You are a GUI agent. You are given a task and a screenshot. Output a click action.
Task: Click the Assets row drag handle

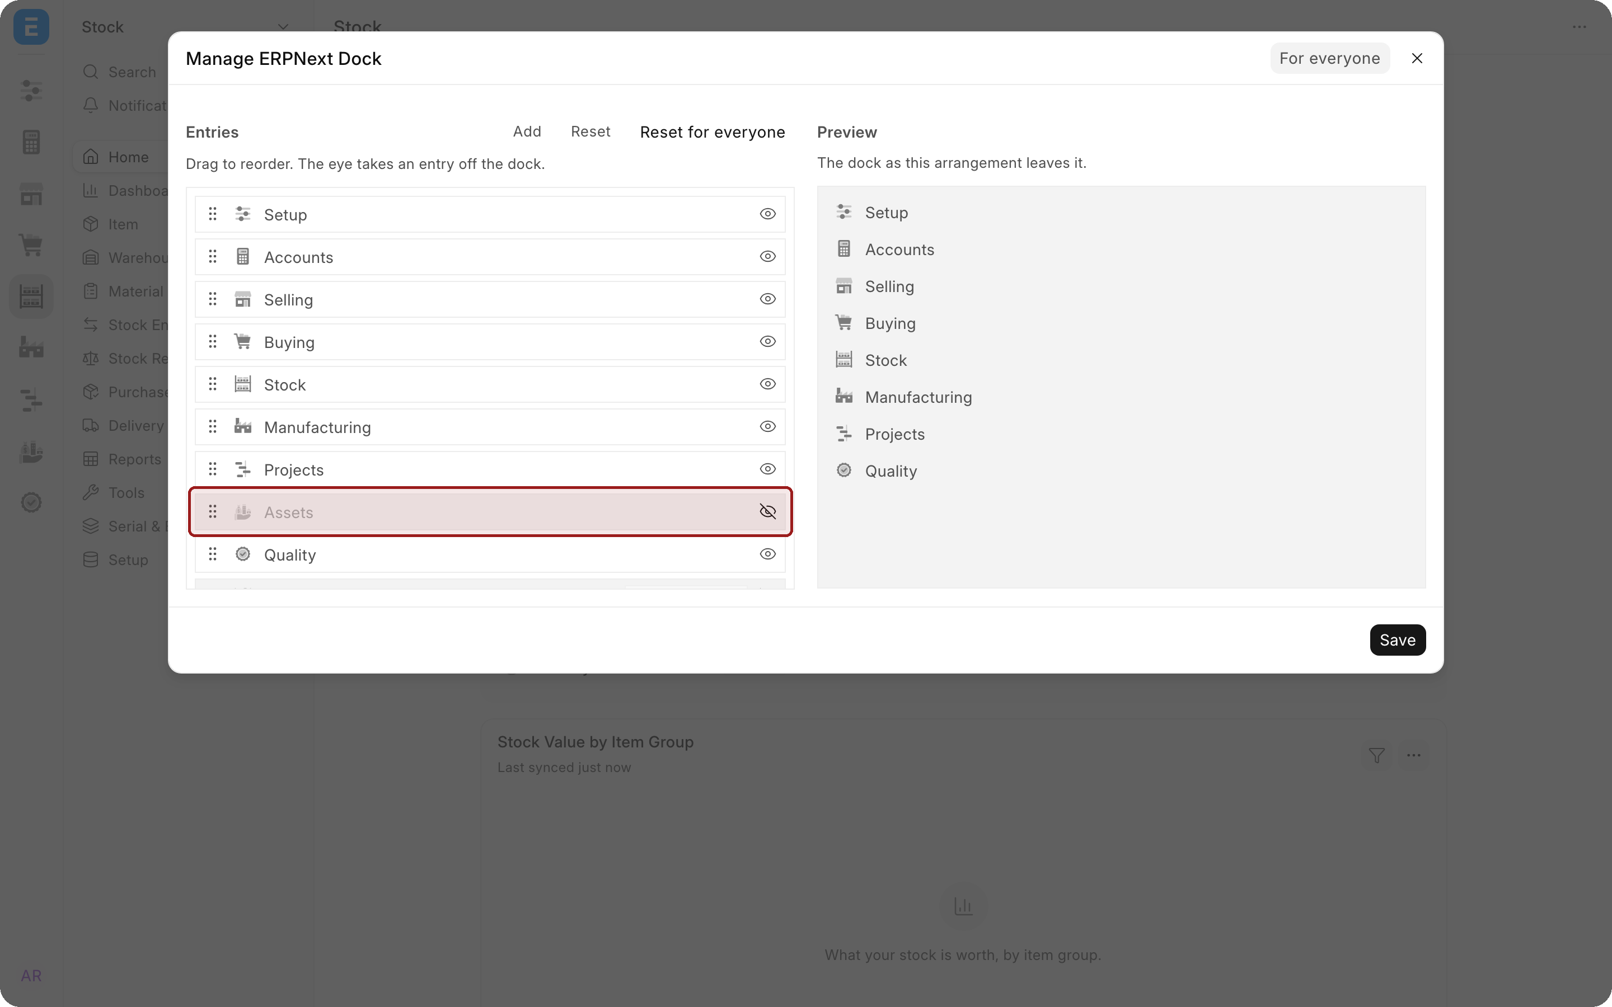pyautogui.click(x=213, y=511)
